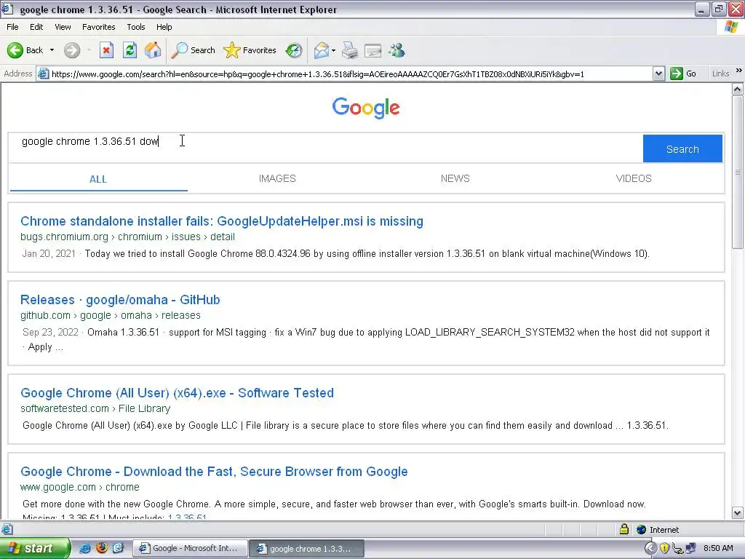The image size is (745, 559).
Task: Click the bugs.chromium.org breadcrumb text
Action: pyautogui.click(x=127, y=237)
